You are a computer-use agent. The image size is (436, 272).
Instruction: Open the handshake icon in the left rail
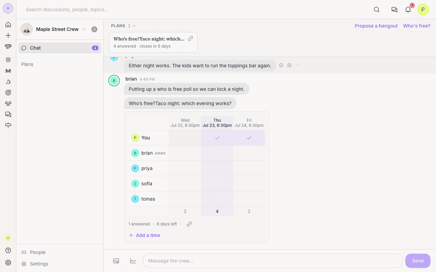[8, 47]
